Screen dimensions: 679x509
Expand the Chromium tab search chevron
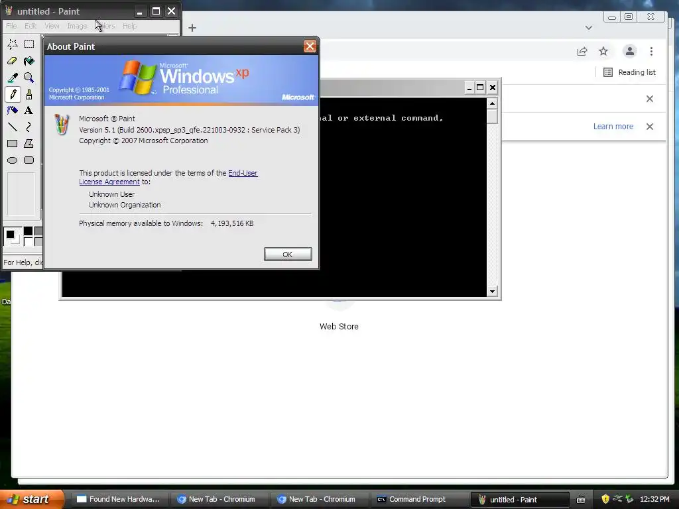click(589, 28)
